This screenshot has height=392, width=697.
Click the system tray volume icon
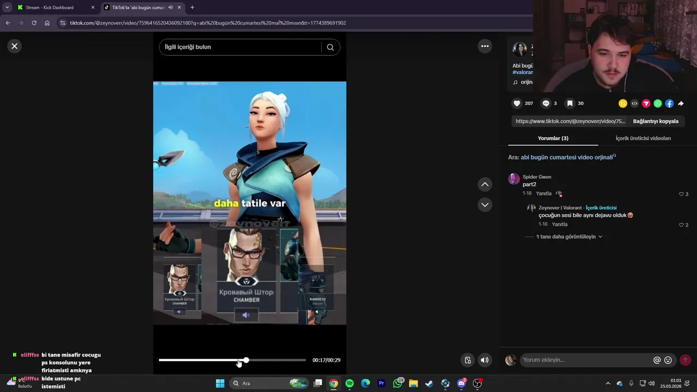pyautogui.click(x=652, y=383)
